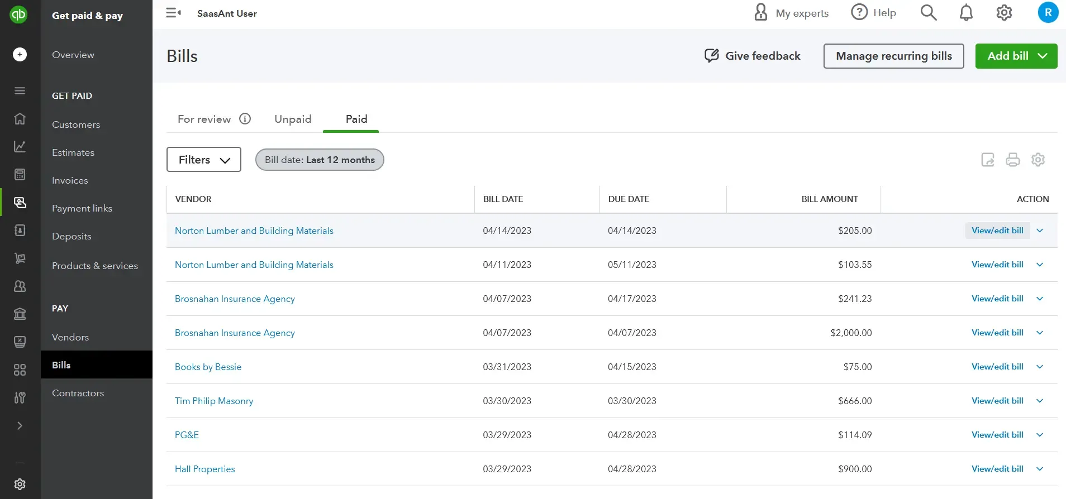Image resolution: width=1066 pixels, height=499 pixels.
Task: Click Manage recurring bills button
Action: click(894, 56)
